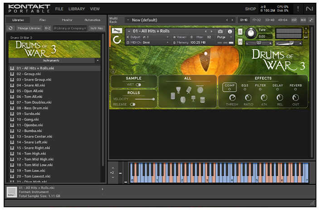Select 10 - Gong.nki in library list

click(x=55, y=119)
